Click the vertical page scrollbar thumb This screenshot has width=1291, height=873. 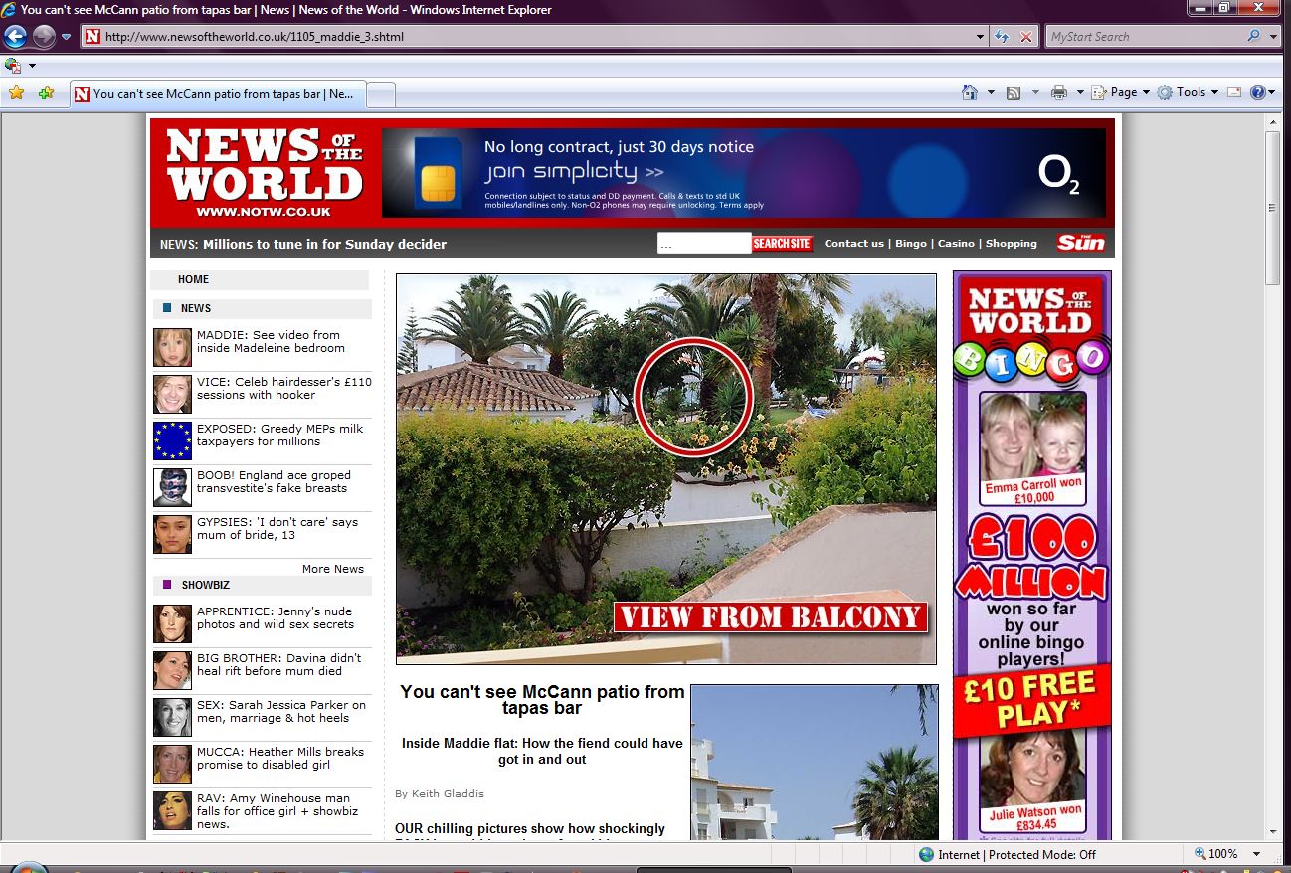pyautogui.click(x=1272, y=208)
